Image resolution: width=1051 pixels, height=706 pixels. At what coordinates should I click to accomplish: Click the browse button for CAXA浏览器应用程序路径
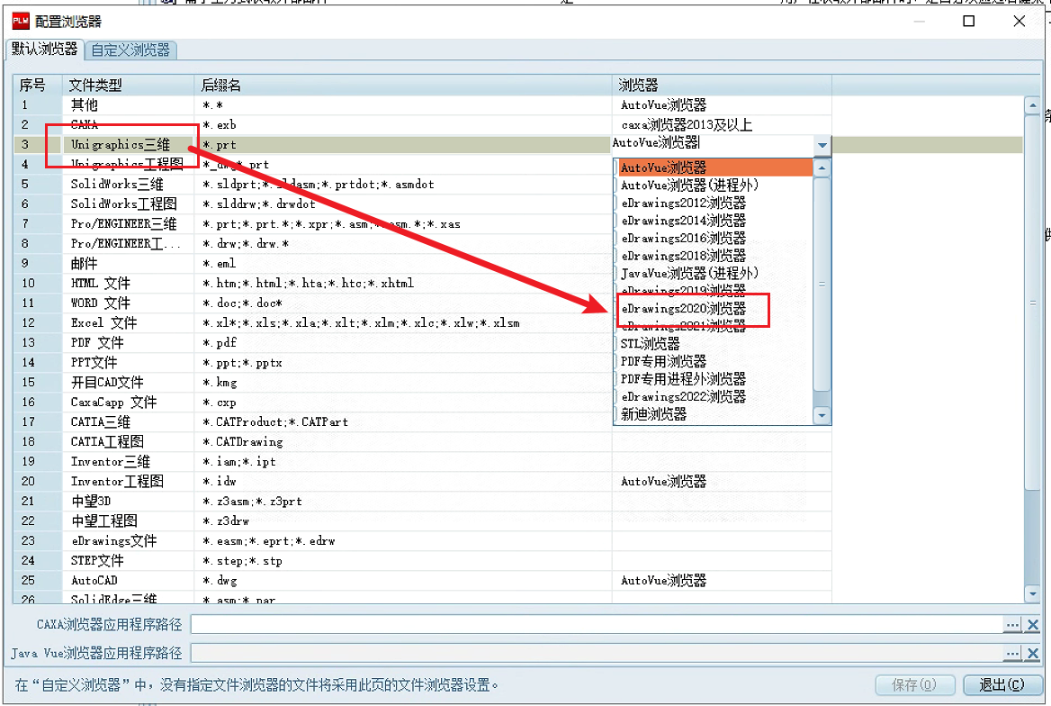click(1012, 626)
